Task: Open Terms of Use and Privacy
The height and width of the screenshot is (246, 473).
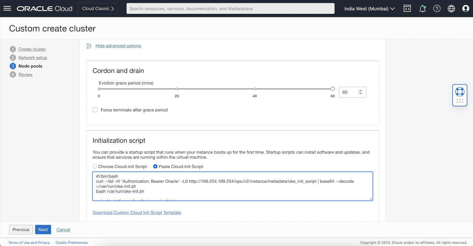Action: click(29, 243)
